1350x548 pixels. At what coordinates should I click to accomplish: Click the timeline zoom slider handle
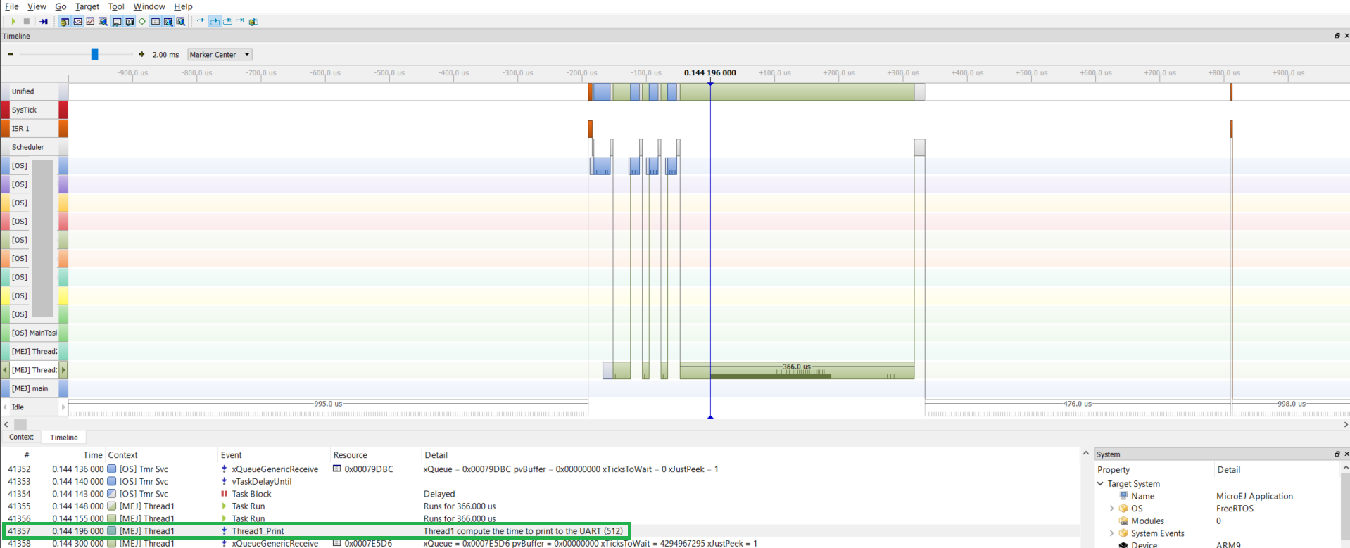[94, 54]
